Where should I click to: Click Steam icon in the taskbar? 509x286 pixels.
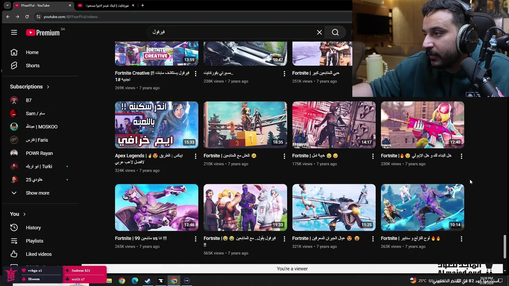(148, 281)
